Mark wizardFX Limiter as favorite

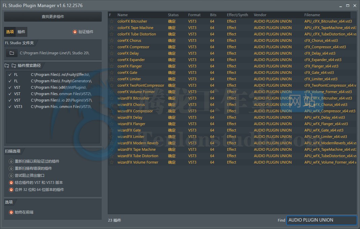pos(111,137)
